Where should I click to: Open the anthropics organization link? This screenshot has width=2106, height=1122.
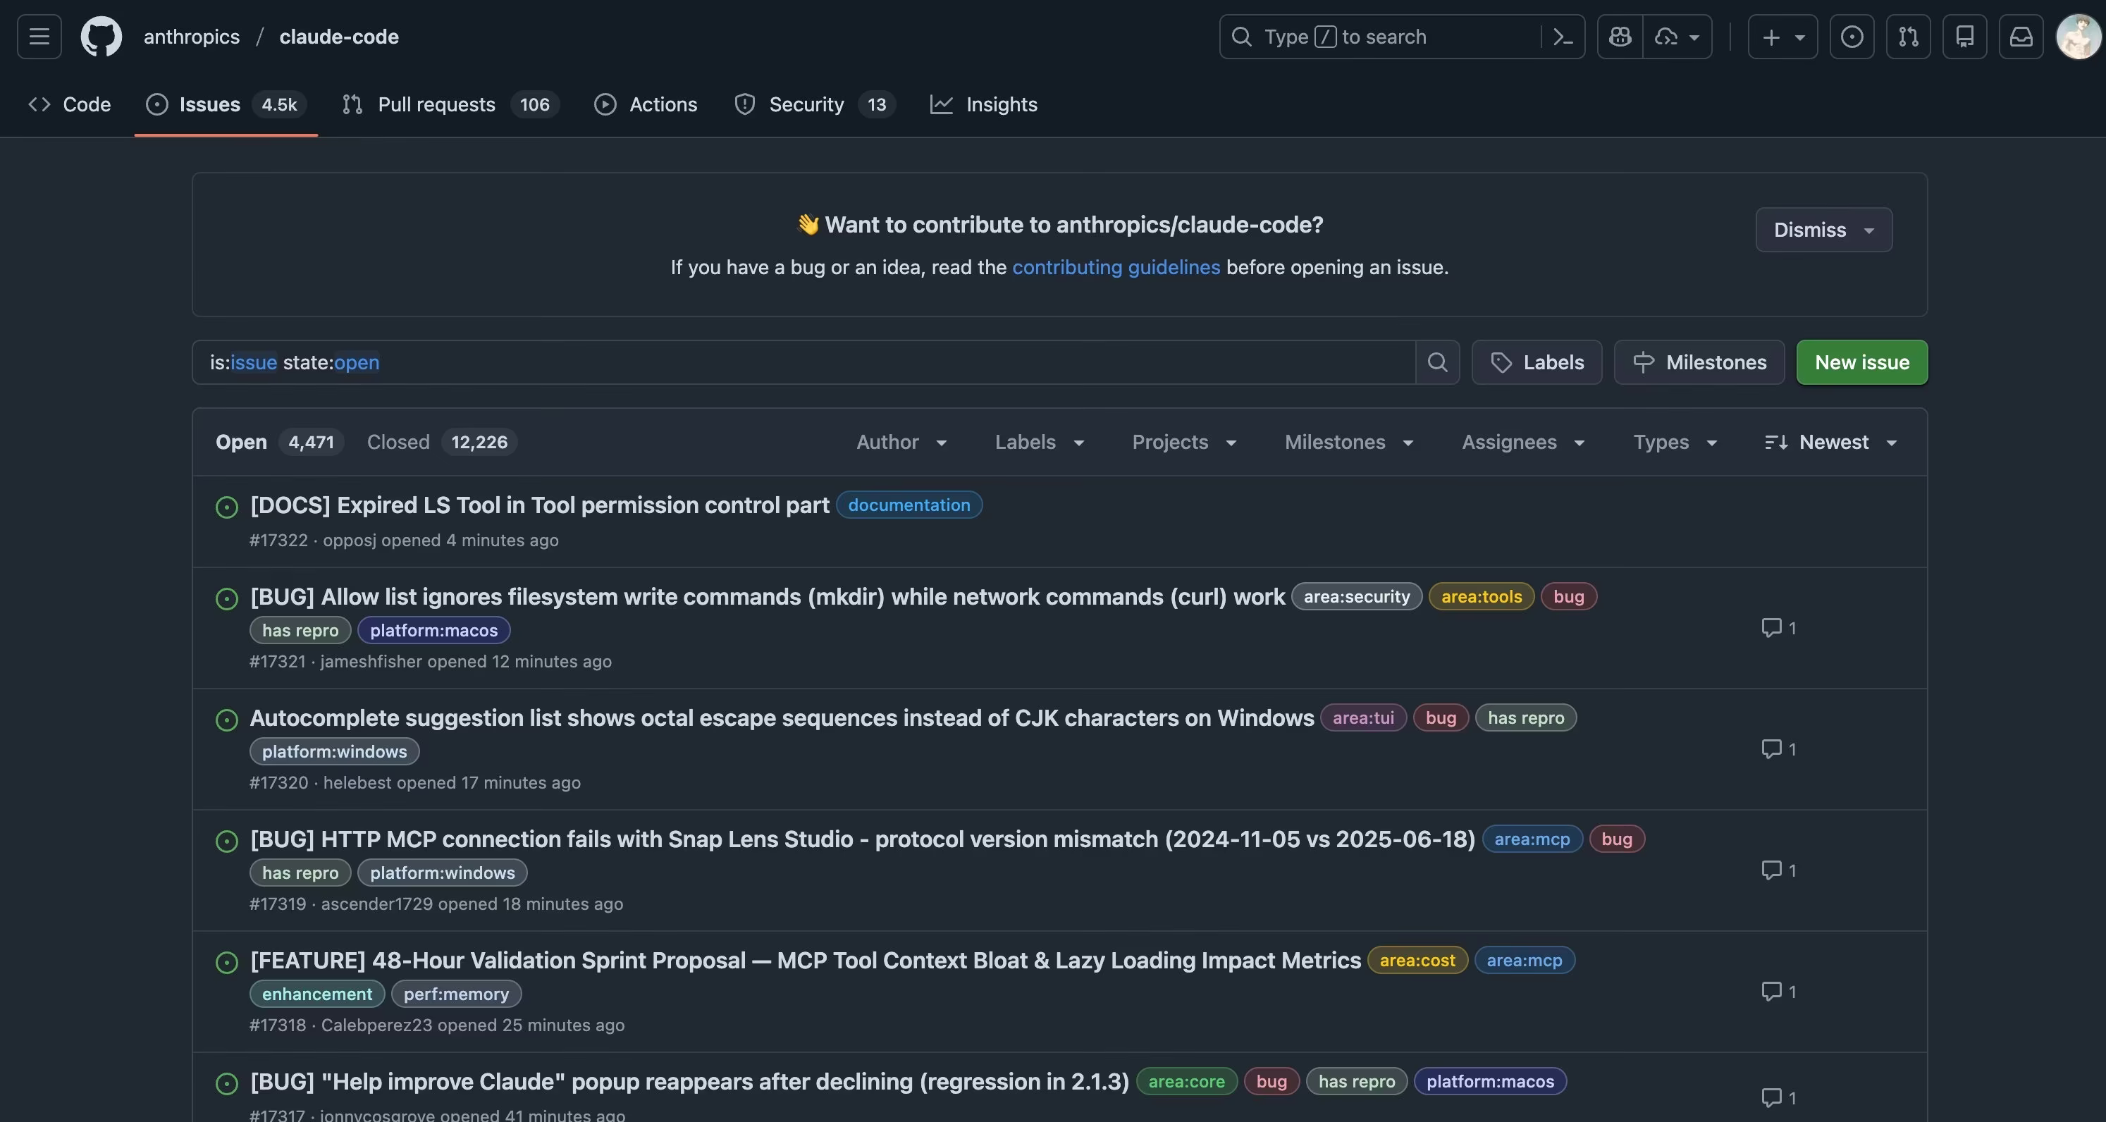coord(191,37)
